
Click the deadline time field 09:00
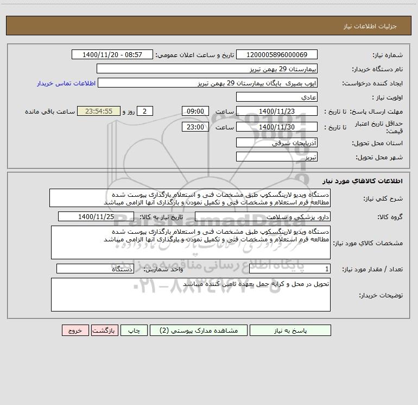coord(195,111)
